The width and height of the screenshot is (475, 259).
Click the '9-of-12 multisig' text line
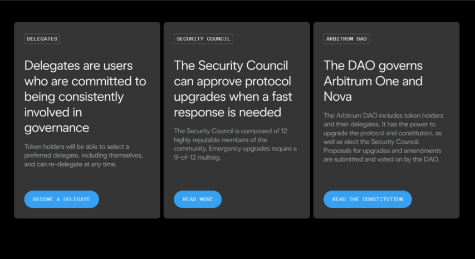pos(197,158)
